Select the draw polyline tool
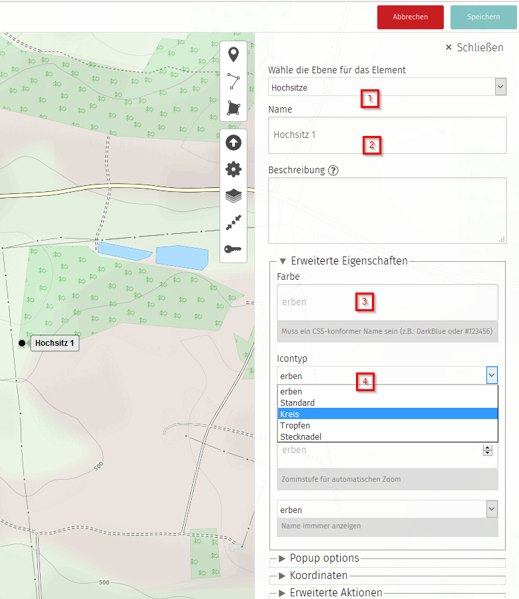 [234, 81]
